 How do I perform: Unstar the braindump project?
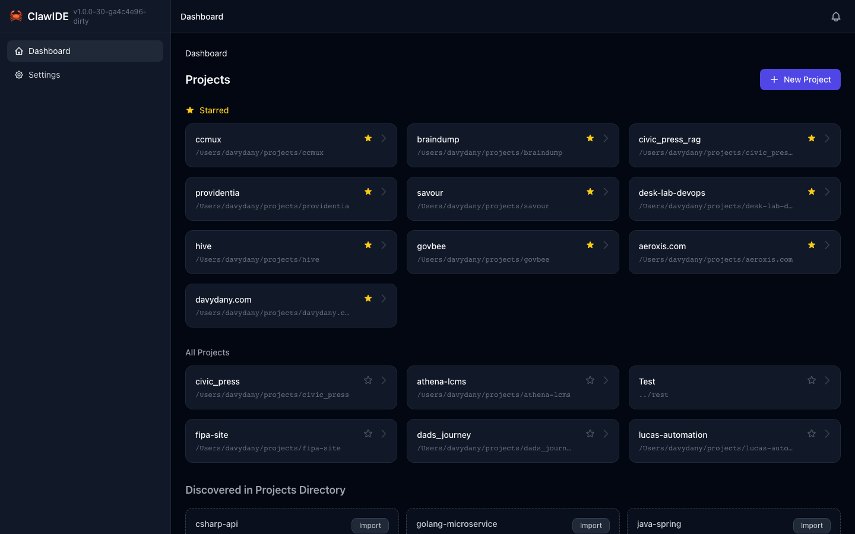[x=590, y=138]
